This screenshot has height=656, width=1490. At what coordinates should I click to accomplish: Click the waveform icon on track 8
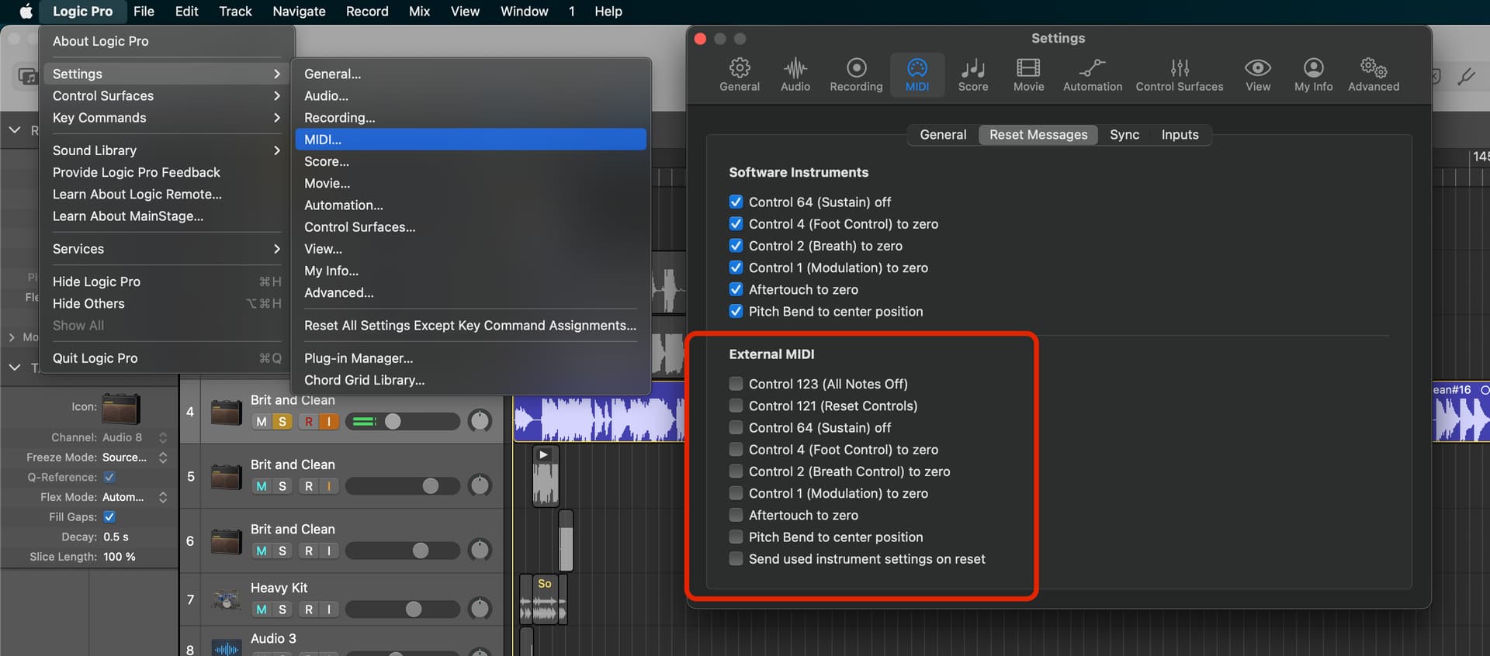[227, 648]
